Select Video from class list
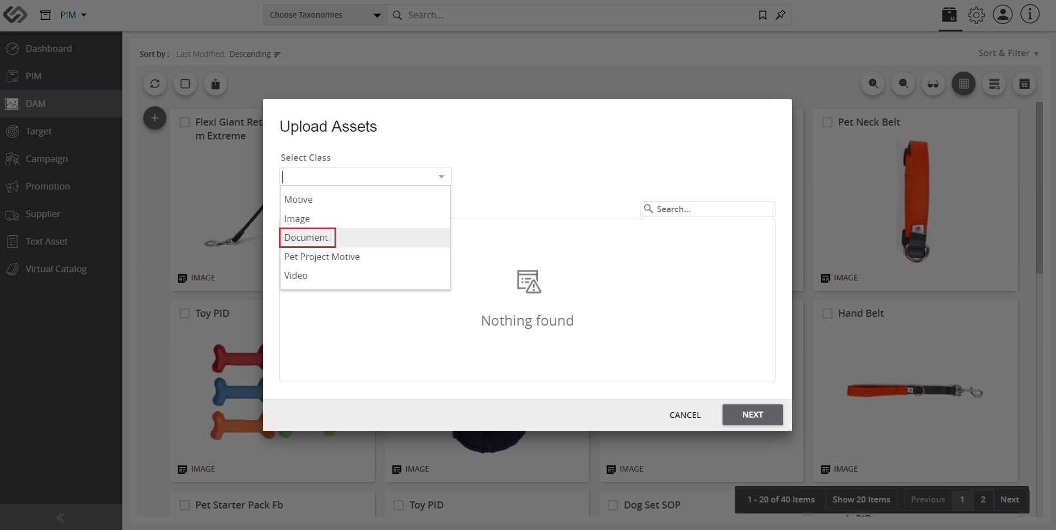Screen dimensions: 1056x530 pos(365,275)
